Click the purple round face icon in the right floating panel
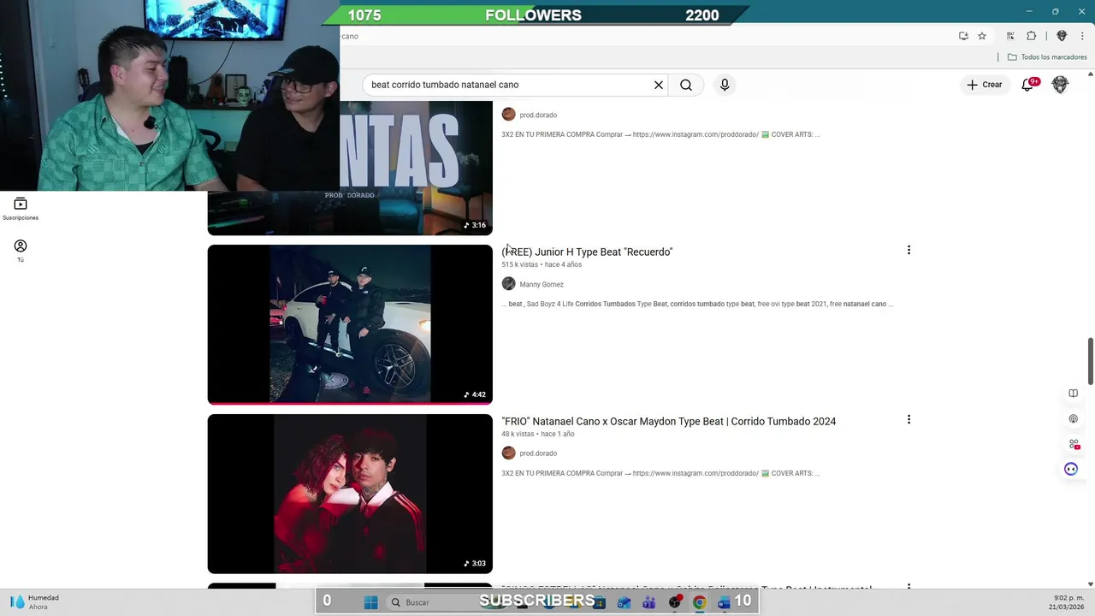Screen dimensions: 1095x616 click(x=1071, y=469)
